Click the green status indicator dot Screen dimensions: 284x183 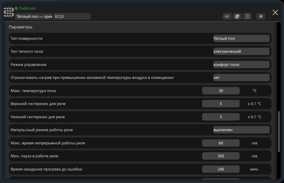(x=16, y=8)
